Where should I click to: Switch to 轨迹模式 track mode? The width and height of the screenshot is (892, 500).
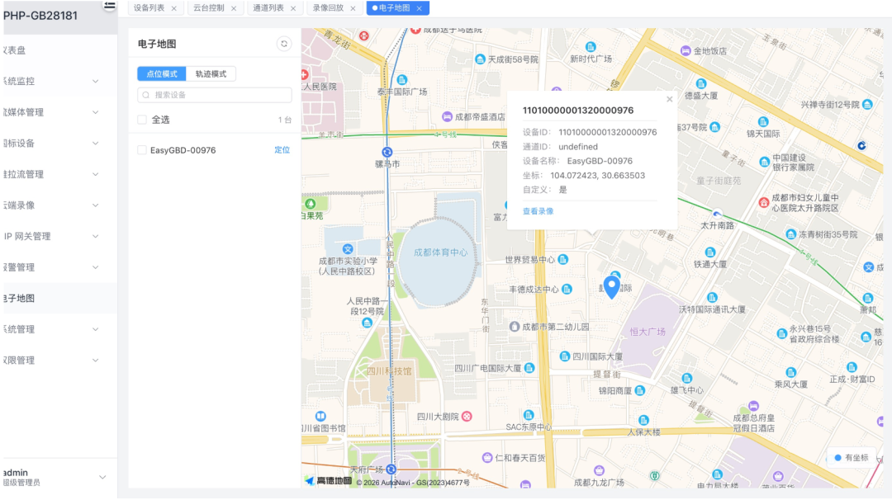[x=211, y=74]
